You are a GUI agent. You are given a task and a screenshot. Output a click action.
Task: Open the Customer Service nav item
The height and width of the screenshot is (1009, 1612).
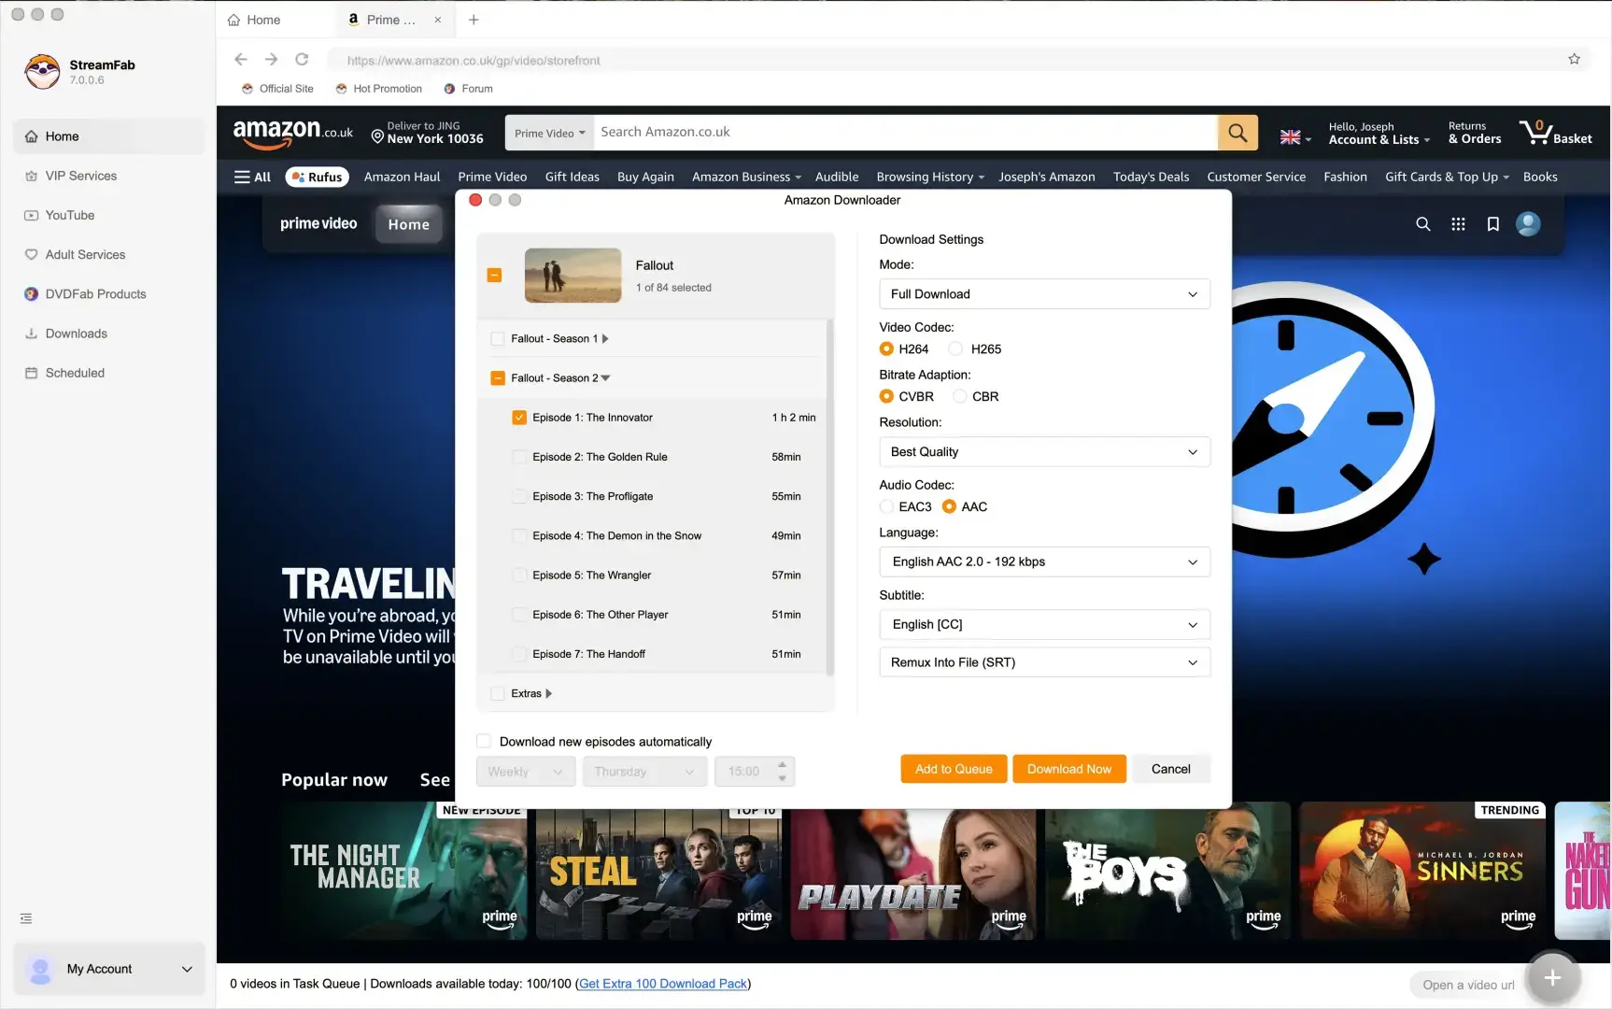tap(1256, 177)
